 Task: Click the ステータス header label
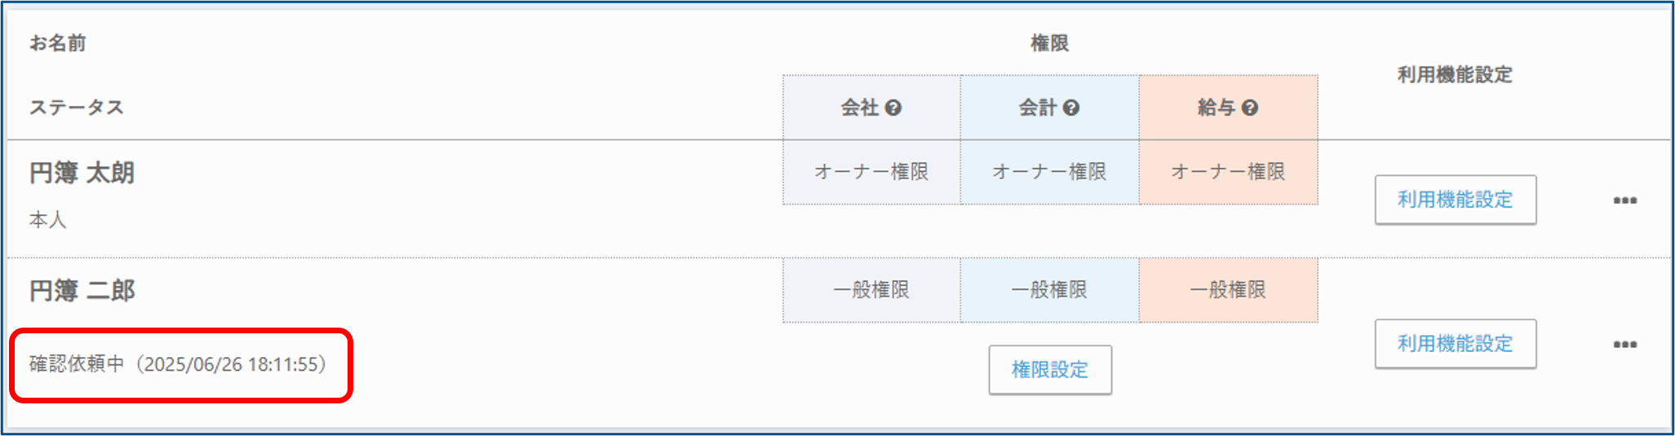[77, 108]
